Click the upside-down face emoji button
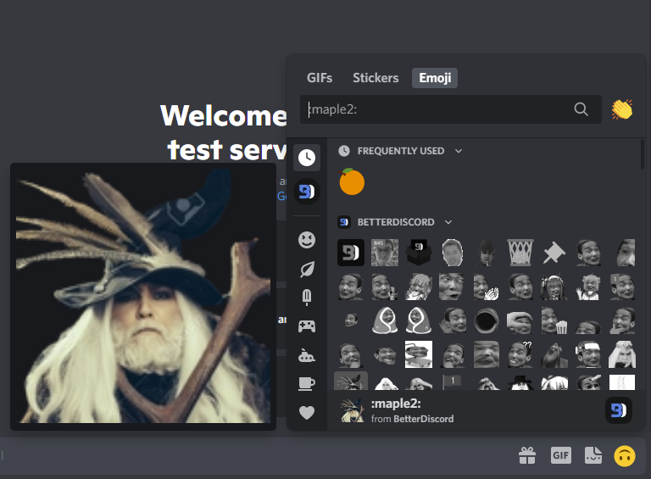This screenshot has width=651, height=479. pos(625,456)
